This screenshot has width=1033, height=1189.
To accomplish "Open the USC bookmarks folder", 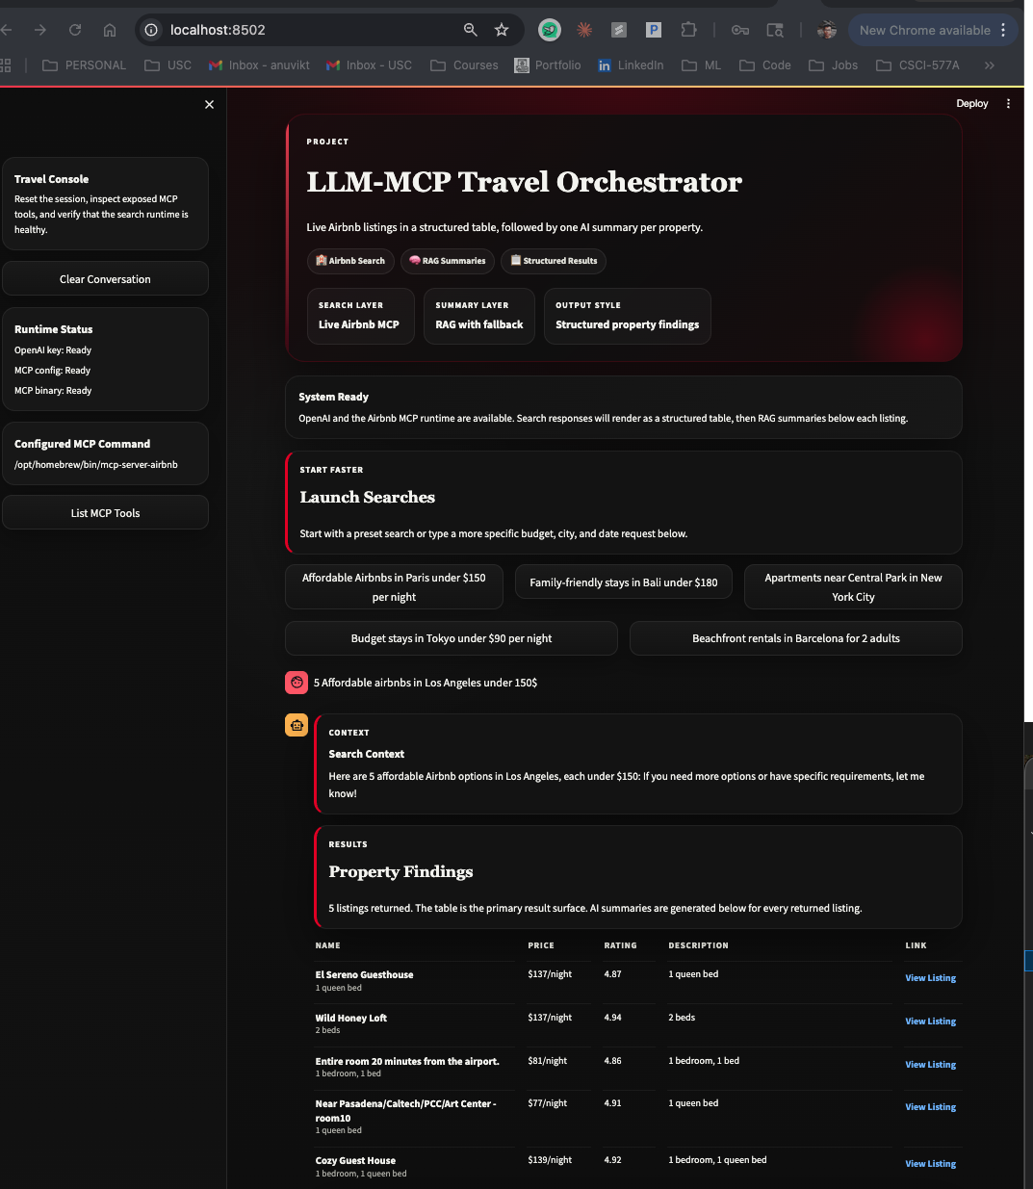I will 168,65.
